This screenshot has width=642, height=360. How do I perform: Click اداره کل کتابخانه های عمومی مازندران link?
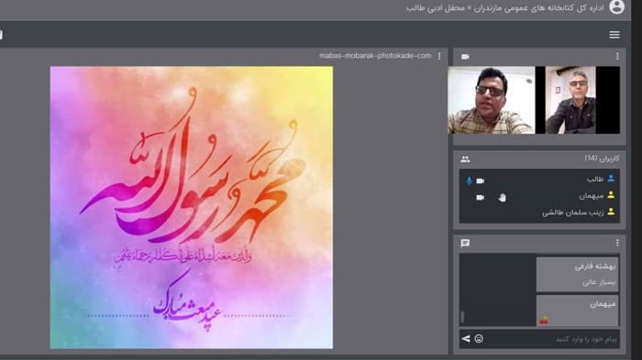(539, 7)
